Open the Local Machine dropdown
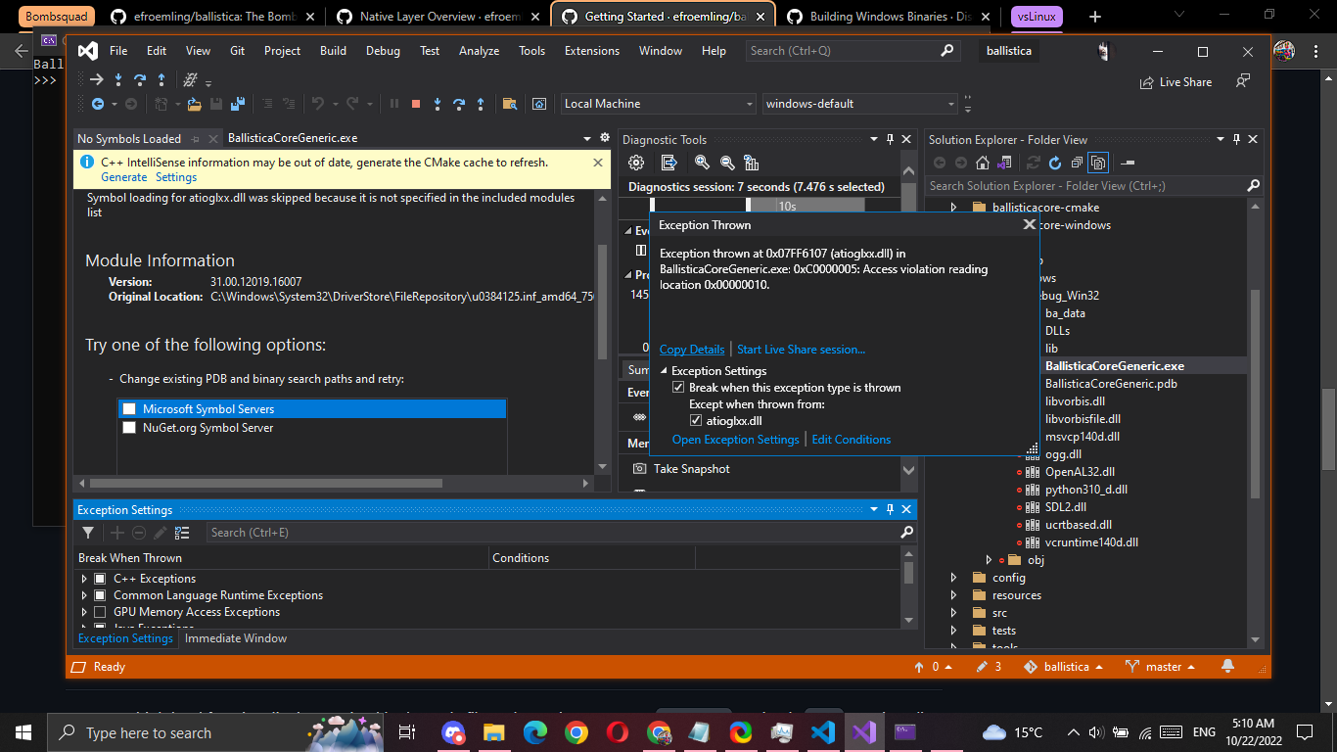 [750, 103]
